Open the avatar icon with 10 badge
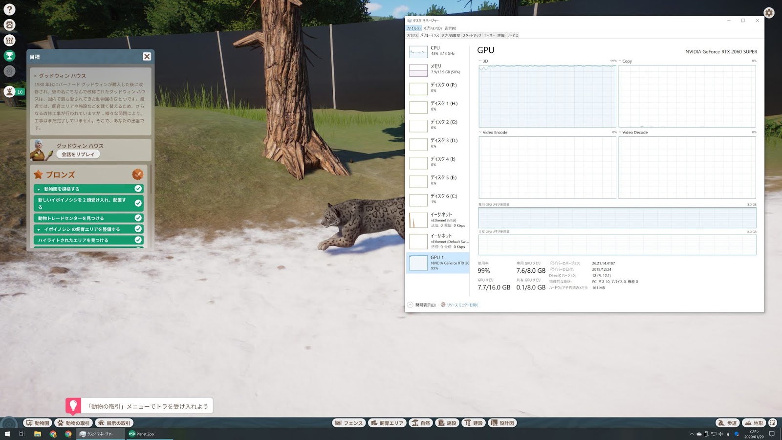The height and width of the screenshot is (440, 782). coord(9,91)
